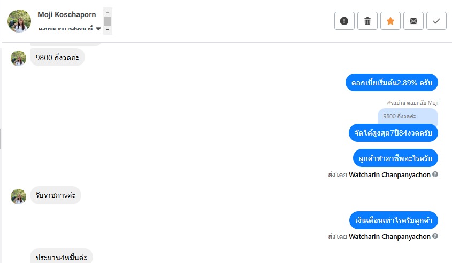Toggle the orange star on this conversation

[x=390, y=21]
